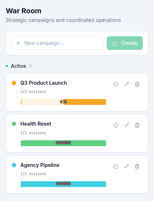Edit the Q3 Product Launch campaign
This screenshot has width=154, height=201.
127,84
